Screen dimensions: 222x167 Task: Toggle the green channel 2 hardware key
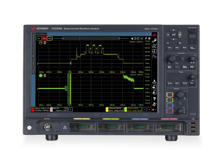coord(170,100)
